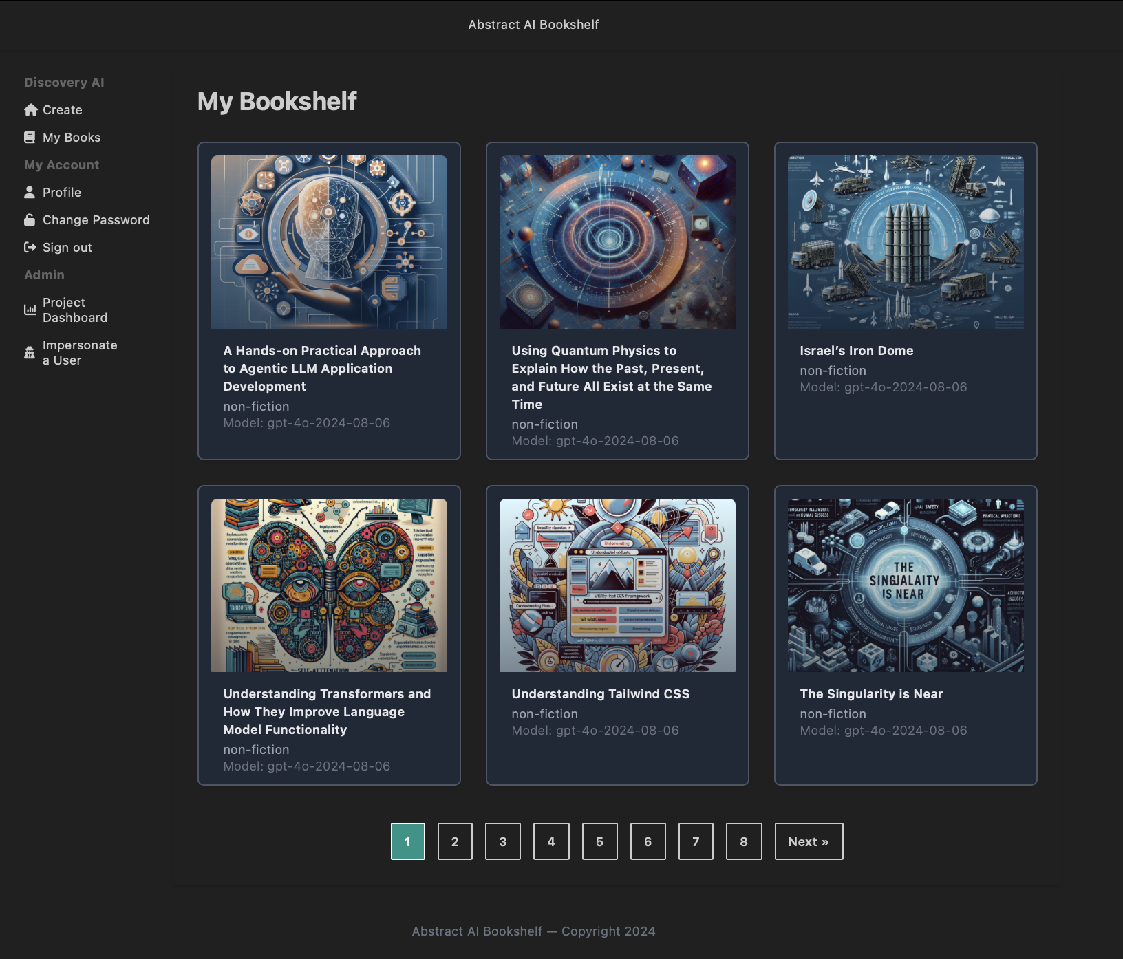This screenshot has width=1123, height=959.
Task: Click model label under Israel's Iron Dome
Action: click(x=884, y=387)
